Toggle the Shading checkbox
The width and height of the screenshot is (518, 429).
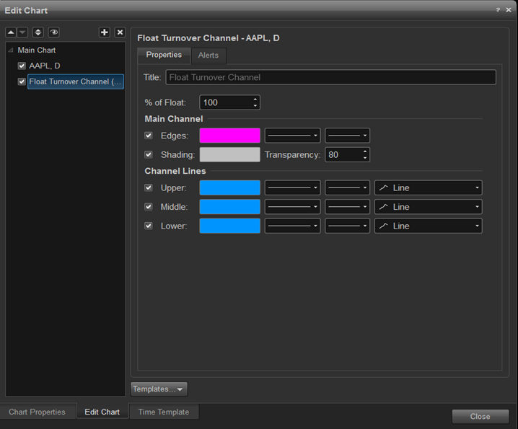click(149, 154)
